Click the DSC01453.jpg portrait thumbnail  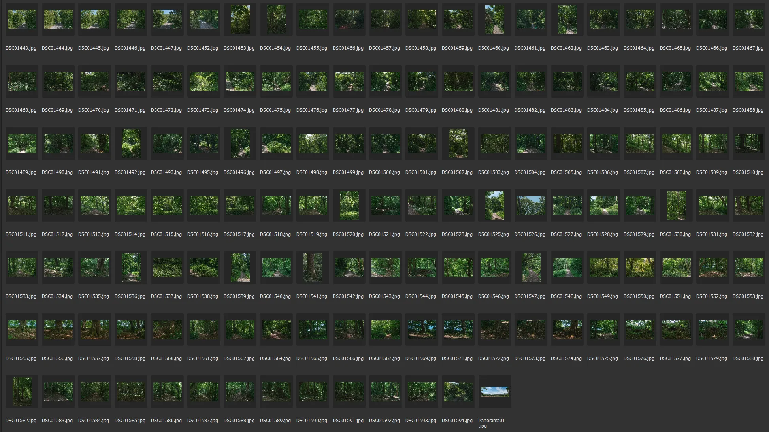point(240,19)
